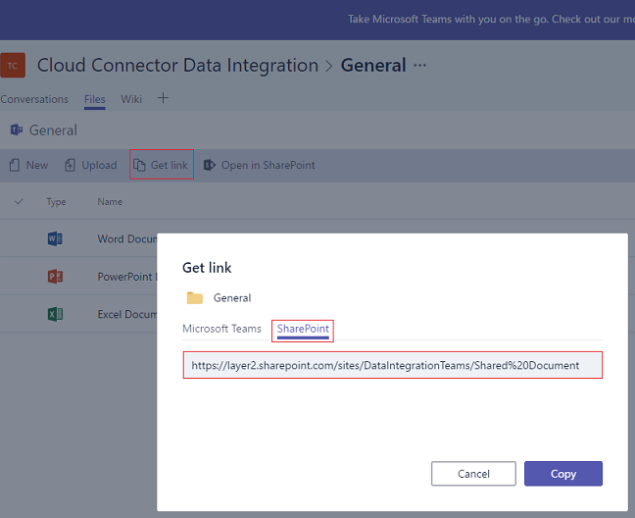
Task: Select the Excel file icon
Action: (x=55, y=314)
